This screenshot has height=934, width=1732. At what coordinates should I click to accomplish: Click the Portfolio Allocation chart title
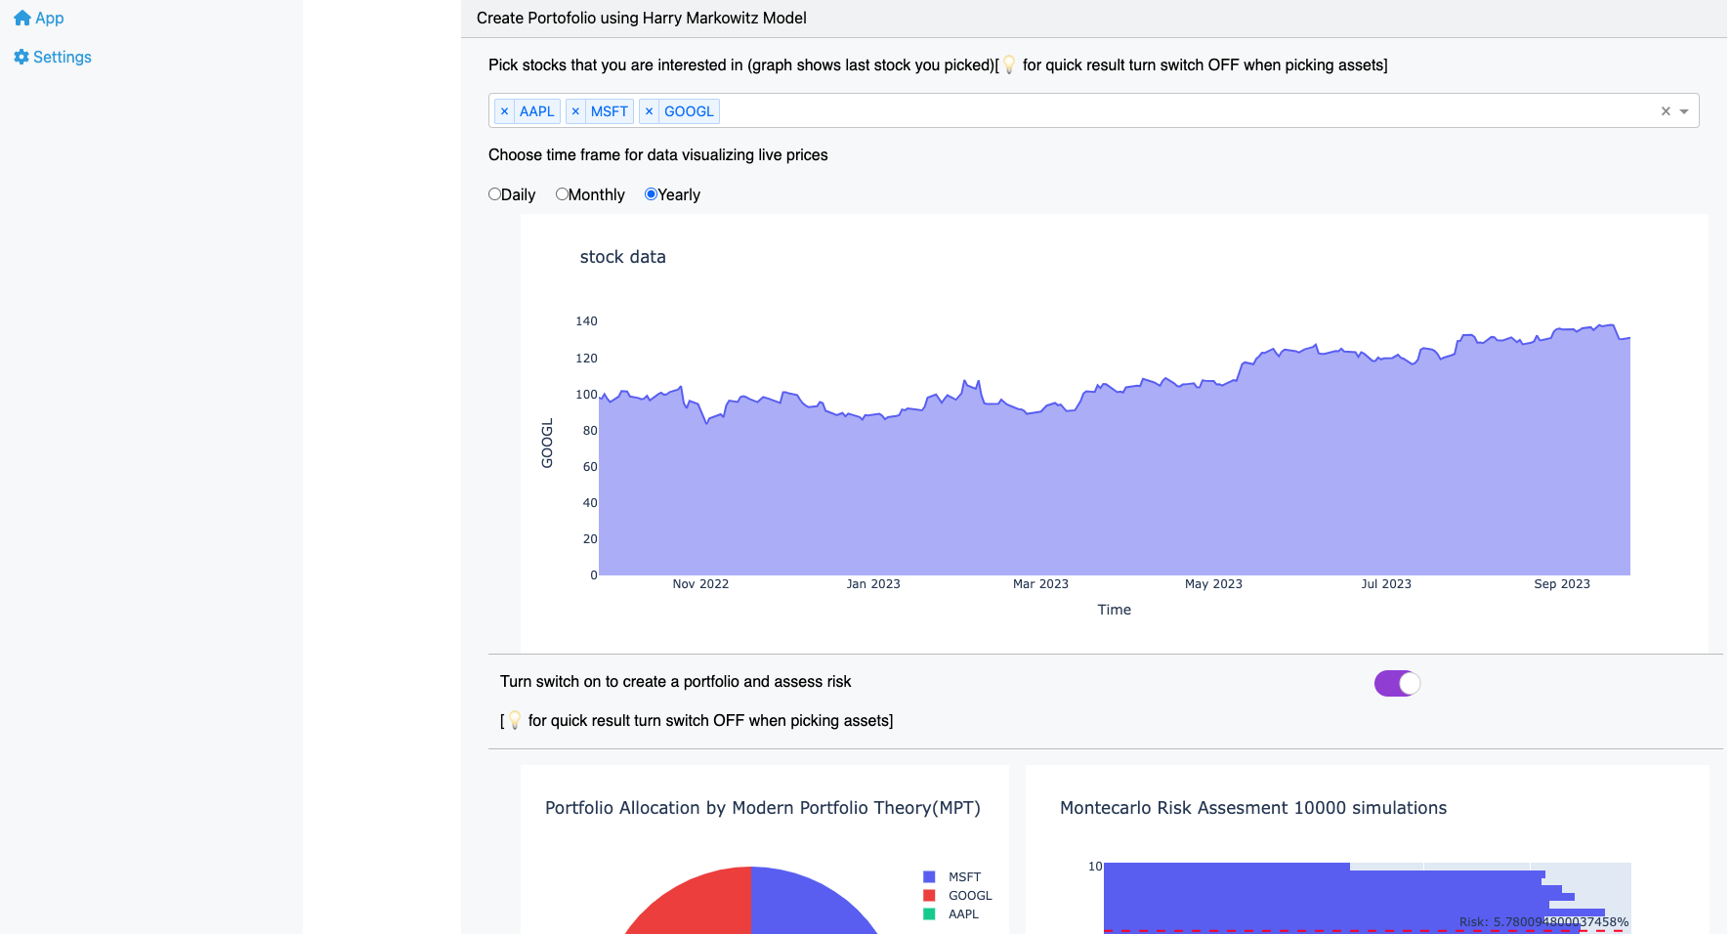763,808
